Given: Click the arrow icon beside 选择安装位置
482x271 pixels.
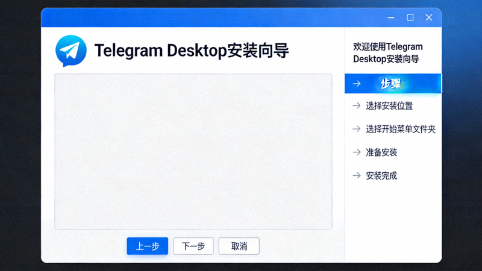Looking at the screenshot, I should [357, 106].
